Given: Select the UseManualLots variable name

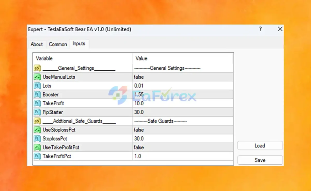Looking at the screenshot, I should coord(59,77).
